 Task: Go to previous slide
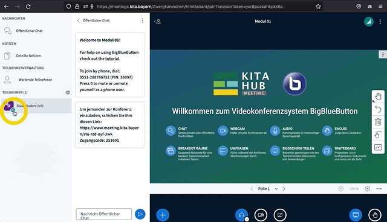[x=252, y=189]
